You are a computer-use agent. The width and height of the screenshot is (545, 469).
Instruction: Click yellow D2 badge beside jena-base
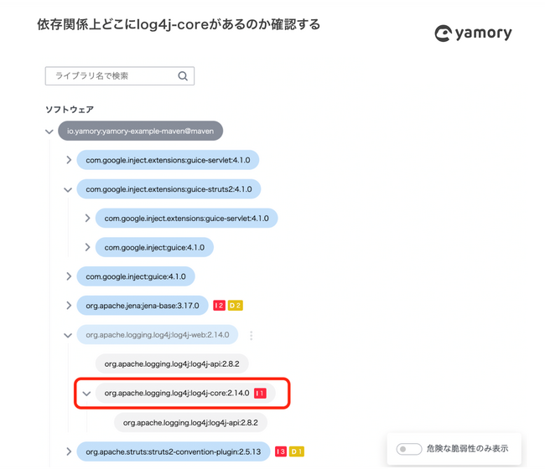(236, 306)
